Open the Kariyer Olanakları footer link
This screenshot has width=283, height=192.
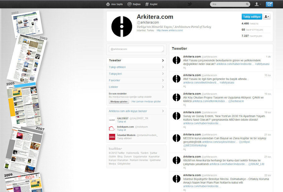pyautogui.click(x=119, y=160)
